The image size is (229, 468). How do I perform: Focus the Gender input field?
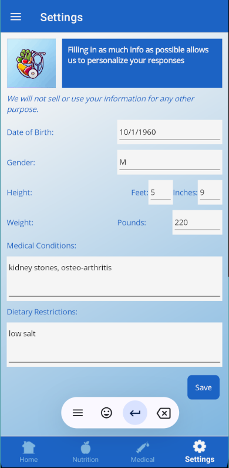click(x=170, y=162)
